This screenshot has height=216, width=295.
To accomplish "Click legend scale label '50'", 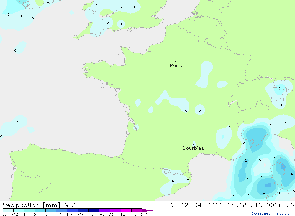I will tap(144, 214).
